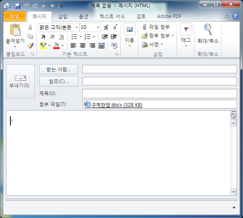Screen dimensions: 243x218
Task: Undo last action in quick access toolbar
Action: 26,6
